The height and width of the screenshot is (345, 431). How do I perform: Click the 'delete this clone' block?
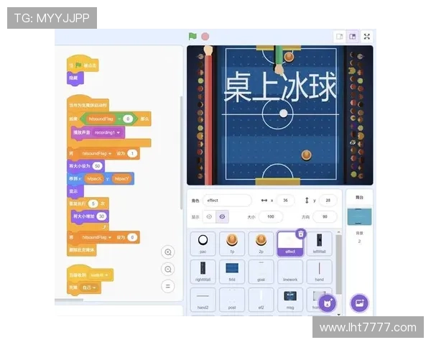[x=82, y=250]
